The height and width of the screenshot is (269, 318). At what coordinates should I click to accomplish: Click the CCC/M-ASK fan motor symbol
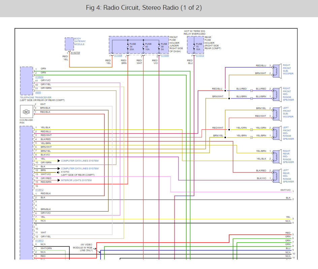point(26,111)
